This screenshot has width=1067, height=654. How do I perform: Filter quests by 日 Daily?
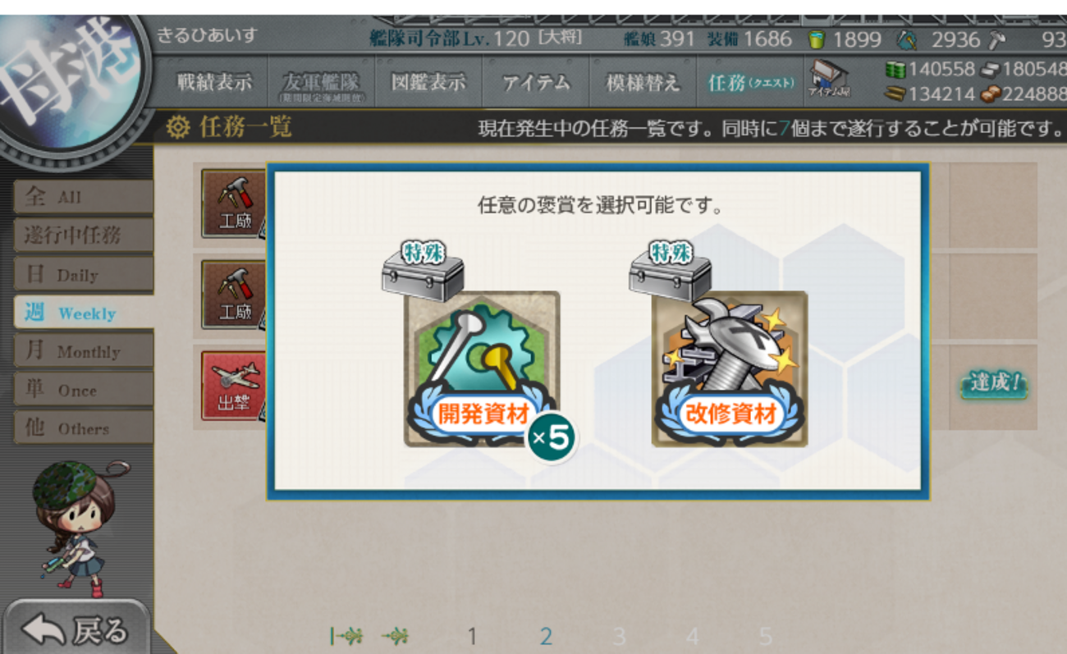(x=83, y=274)
